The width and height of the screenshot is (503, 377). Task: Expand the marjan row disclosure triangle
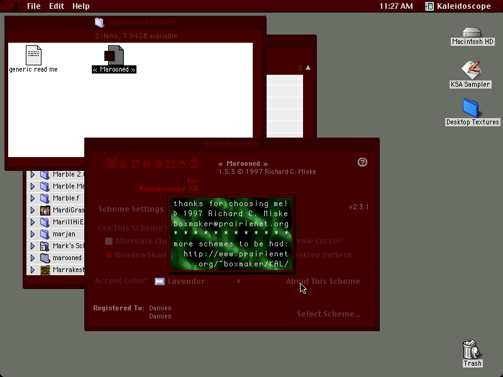pos(33,234)
